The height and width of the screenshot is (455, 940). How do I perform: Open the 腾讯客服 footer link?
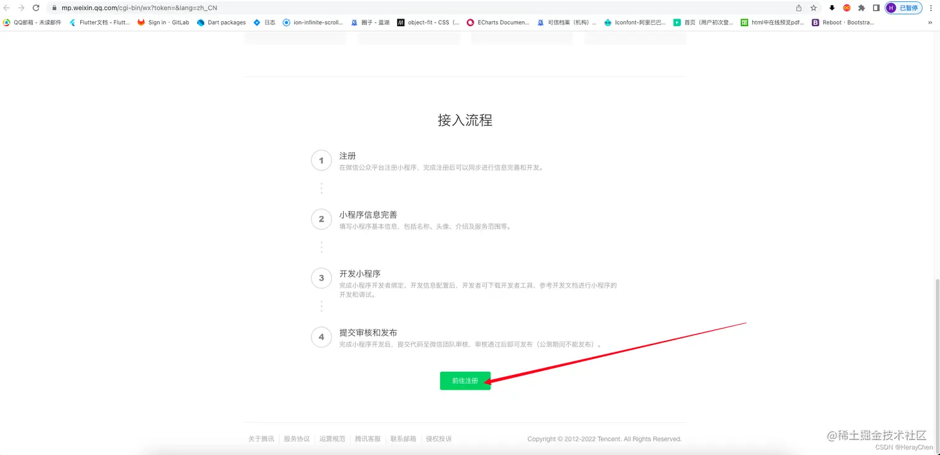coord(367,438)
